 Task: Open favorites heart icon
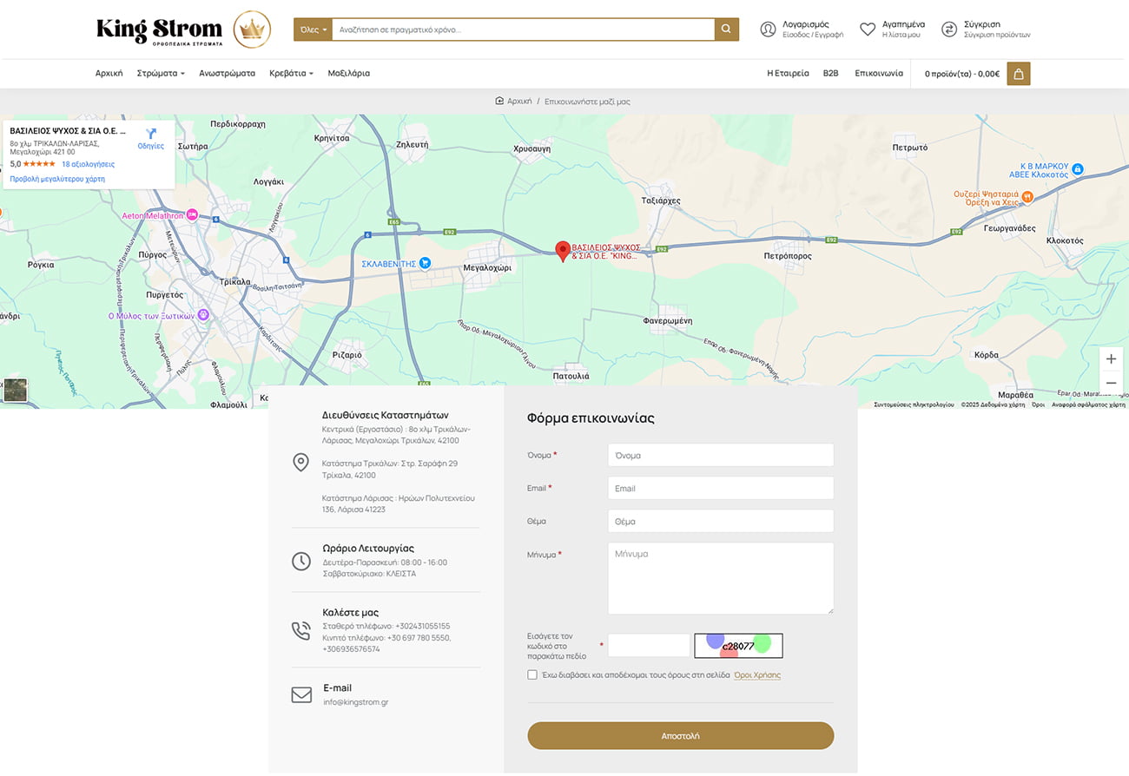point(868,30)
